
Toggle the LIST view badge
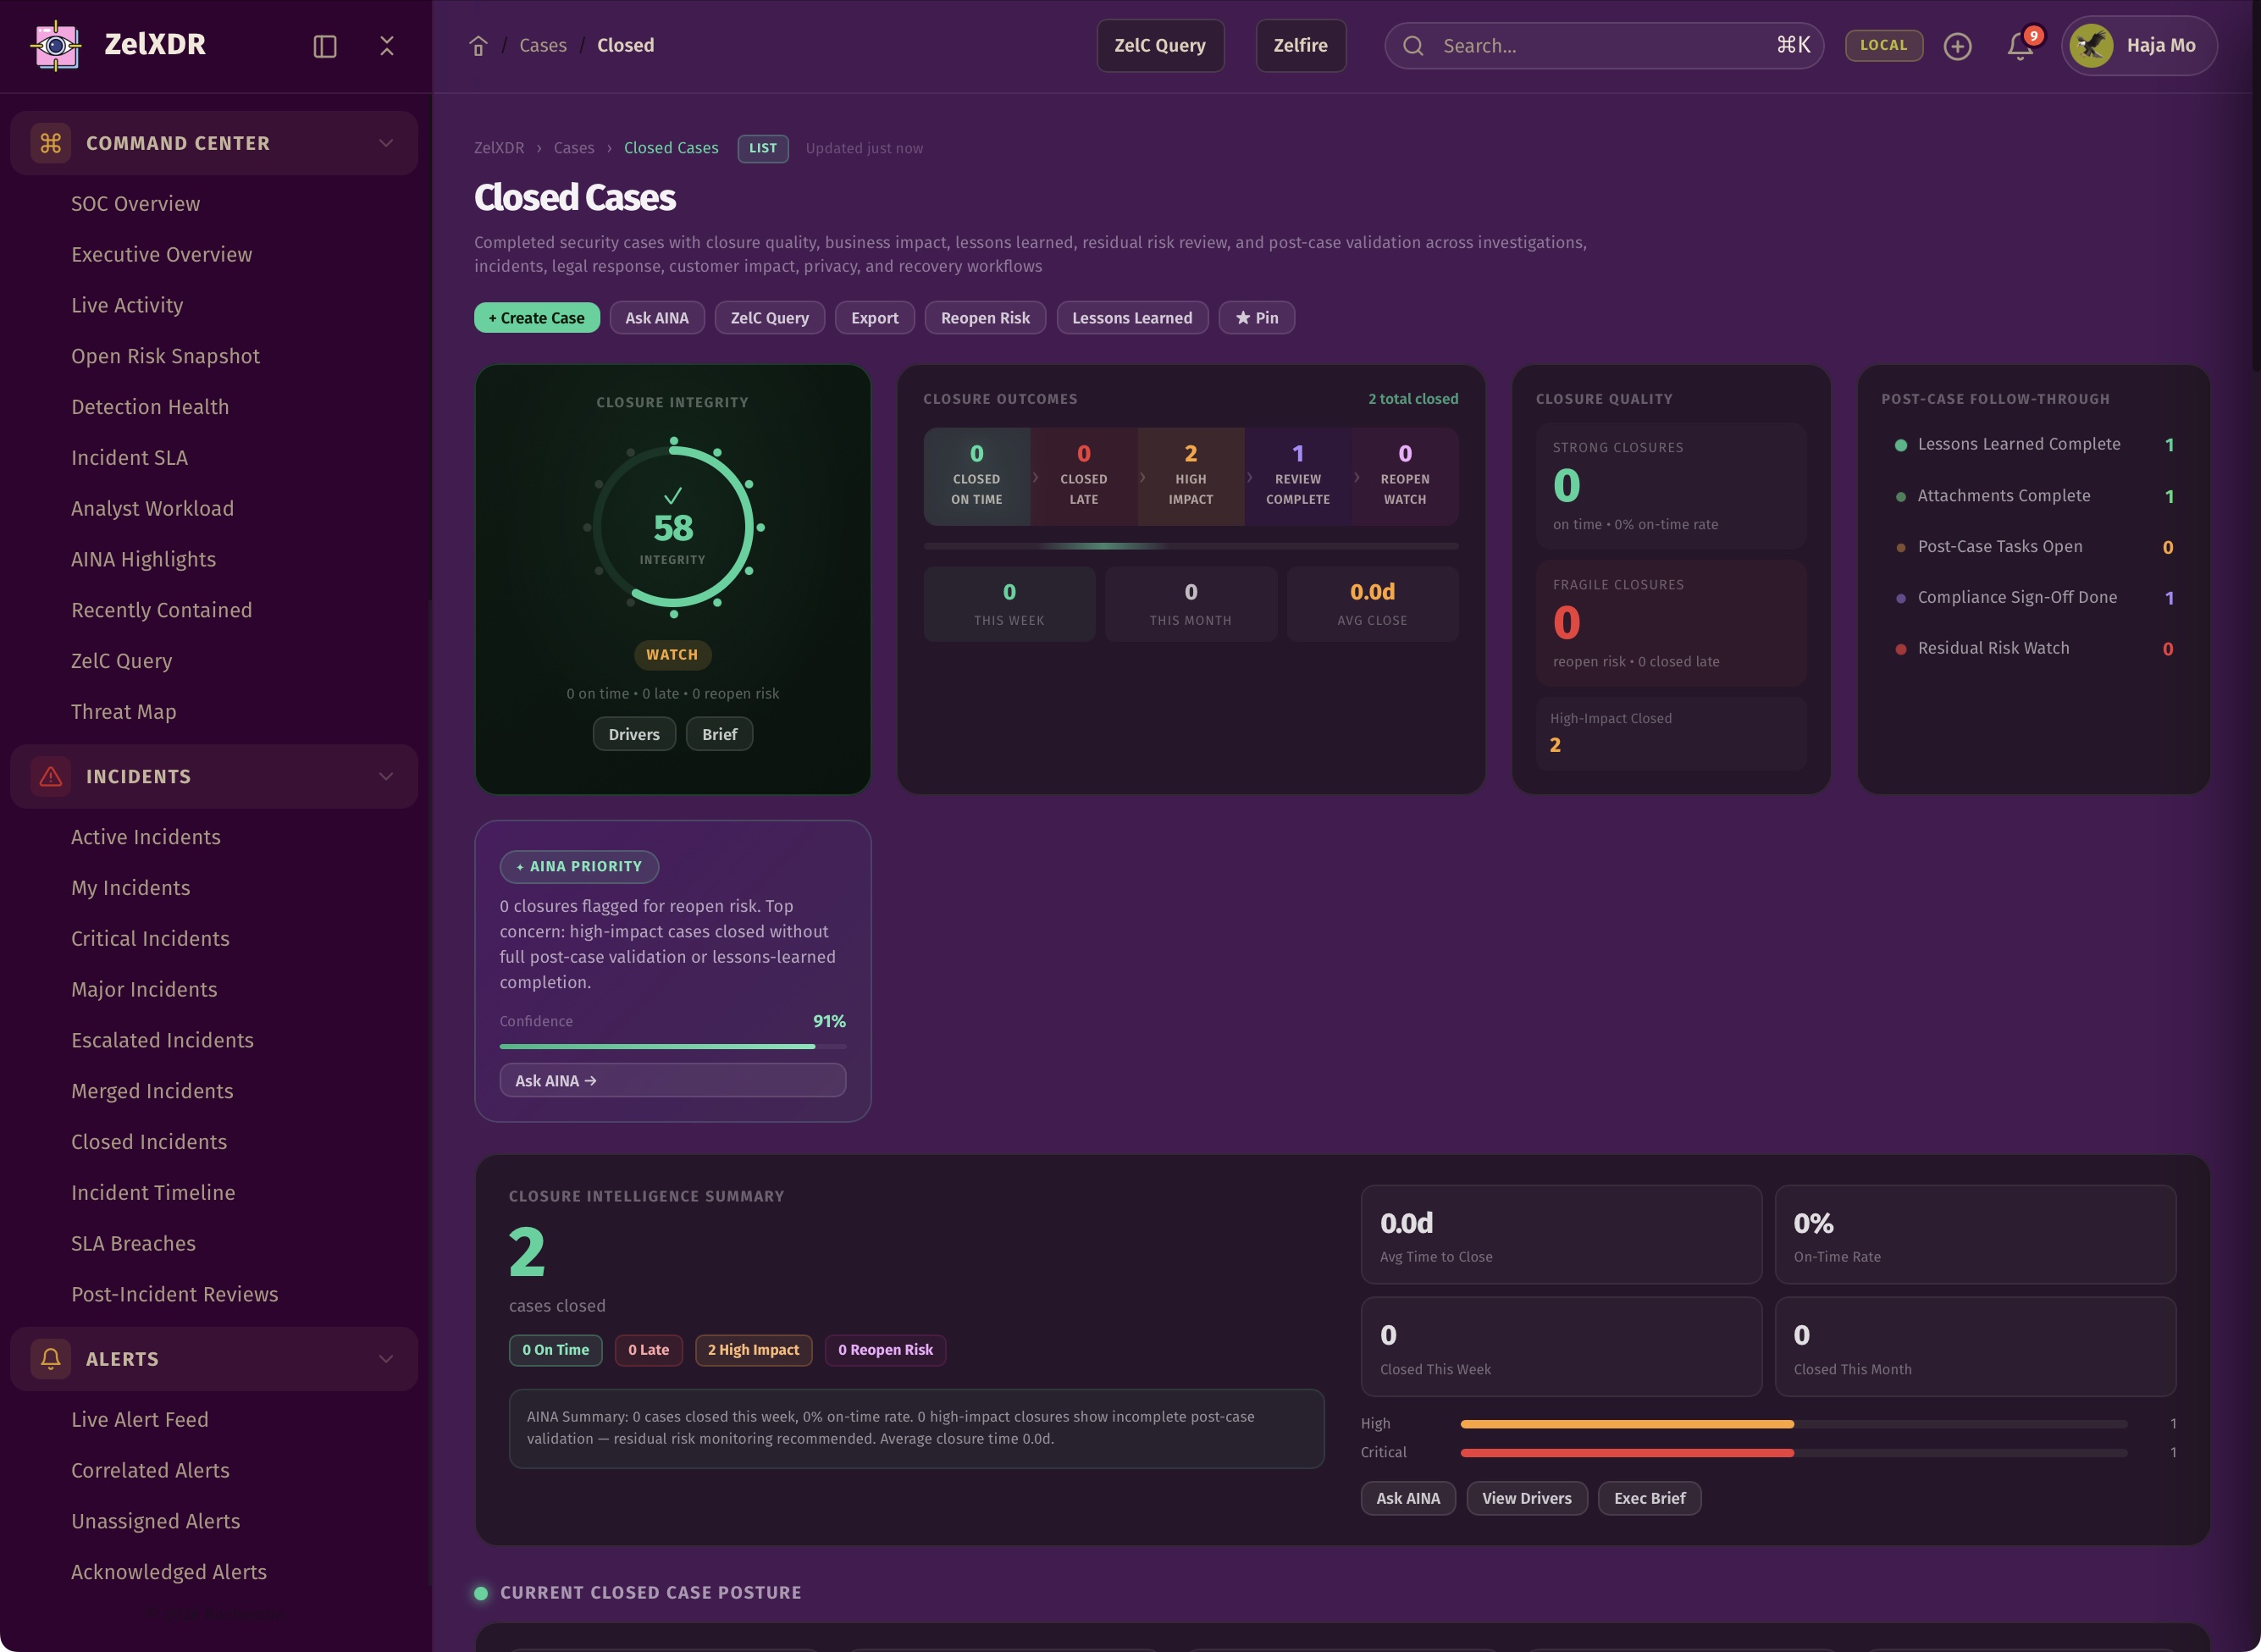(763, 148)
